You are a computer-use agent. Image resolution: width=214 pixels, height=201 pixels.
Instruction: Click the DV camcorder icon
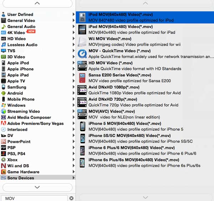tap(4, 136)
